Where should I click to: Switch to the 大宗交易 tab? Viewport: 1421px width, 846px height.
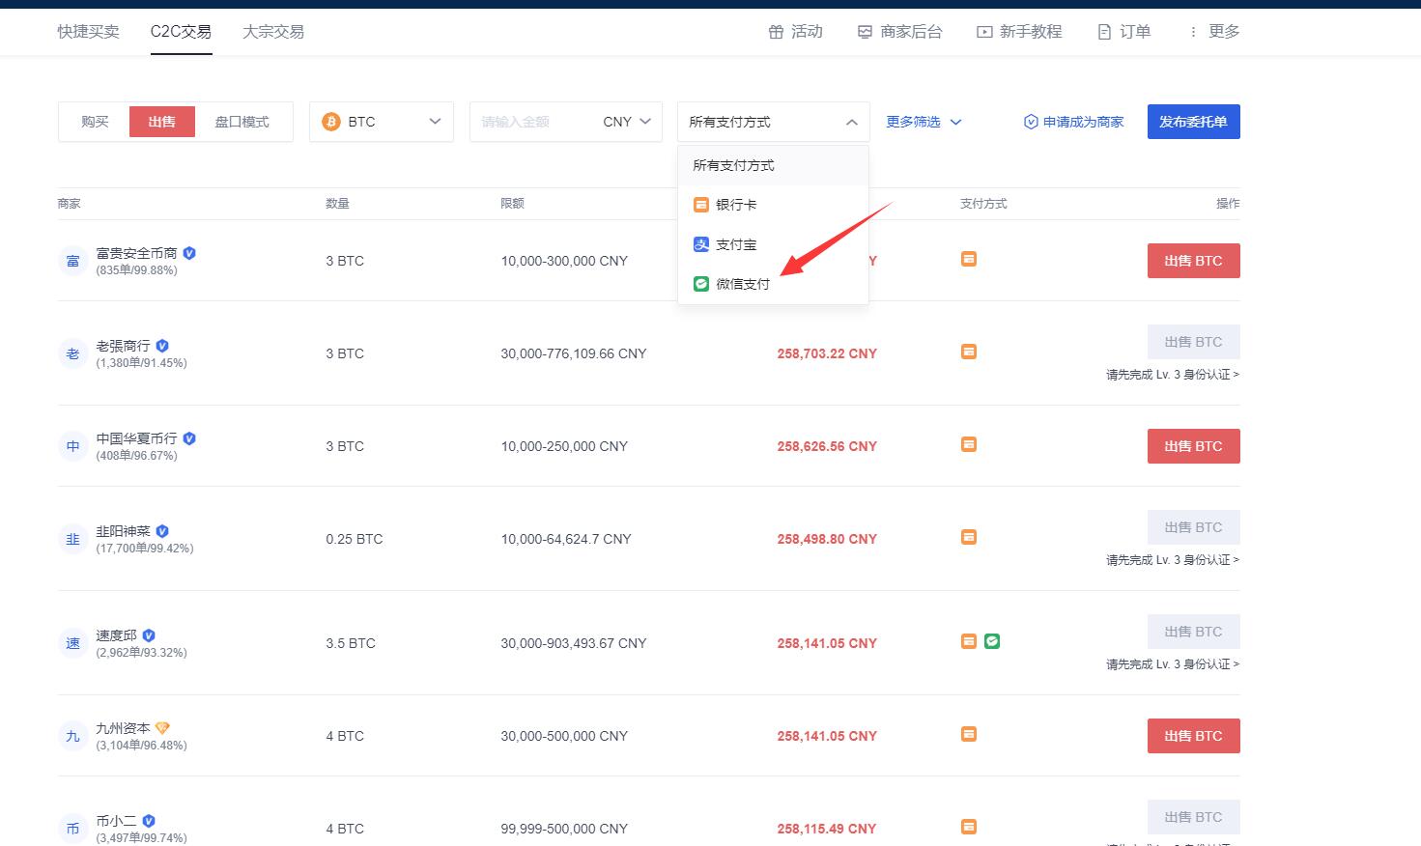[x=272, y=30]
